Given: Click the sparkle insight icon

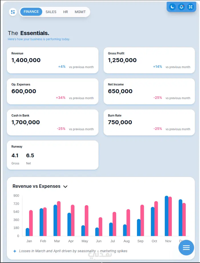Looking at the screenshot, I should pos(15,251).
